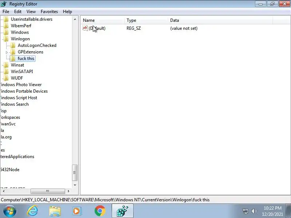Click the tree horizontal scrollbar thumb

tap(48, 191)
